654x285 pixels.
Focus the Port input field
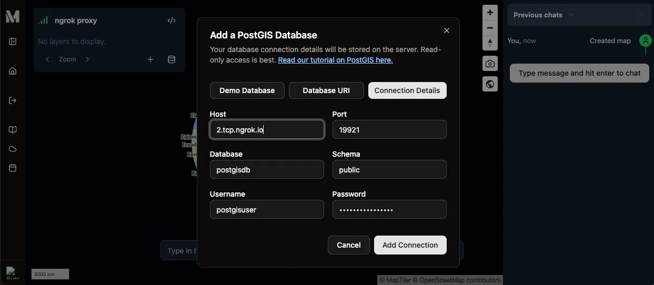pyautogui.click(x=389, y=129)
